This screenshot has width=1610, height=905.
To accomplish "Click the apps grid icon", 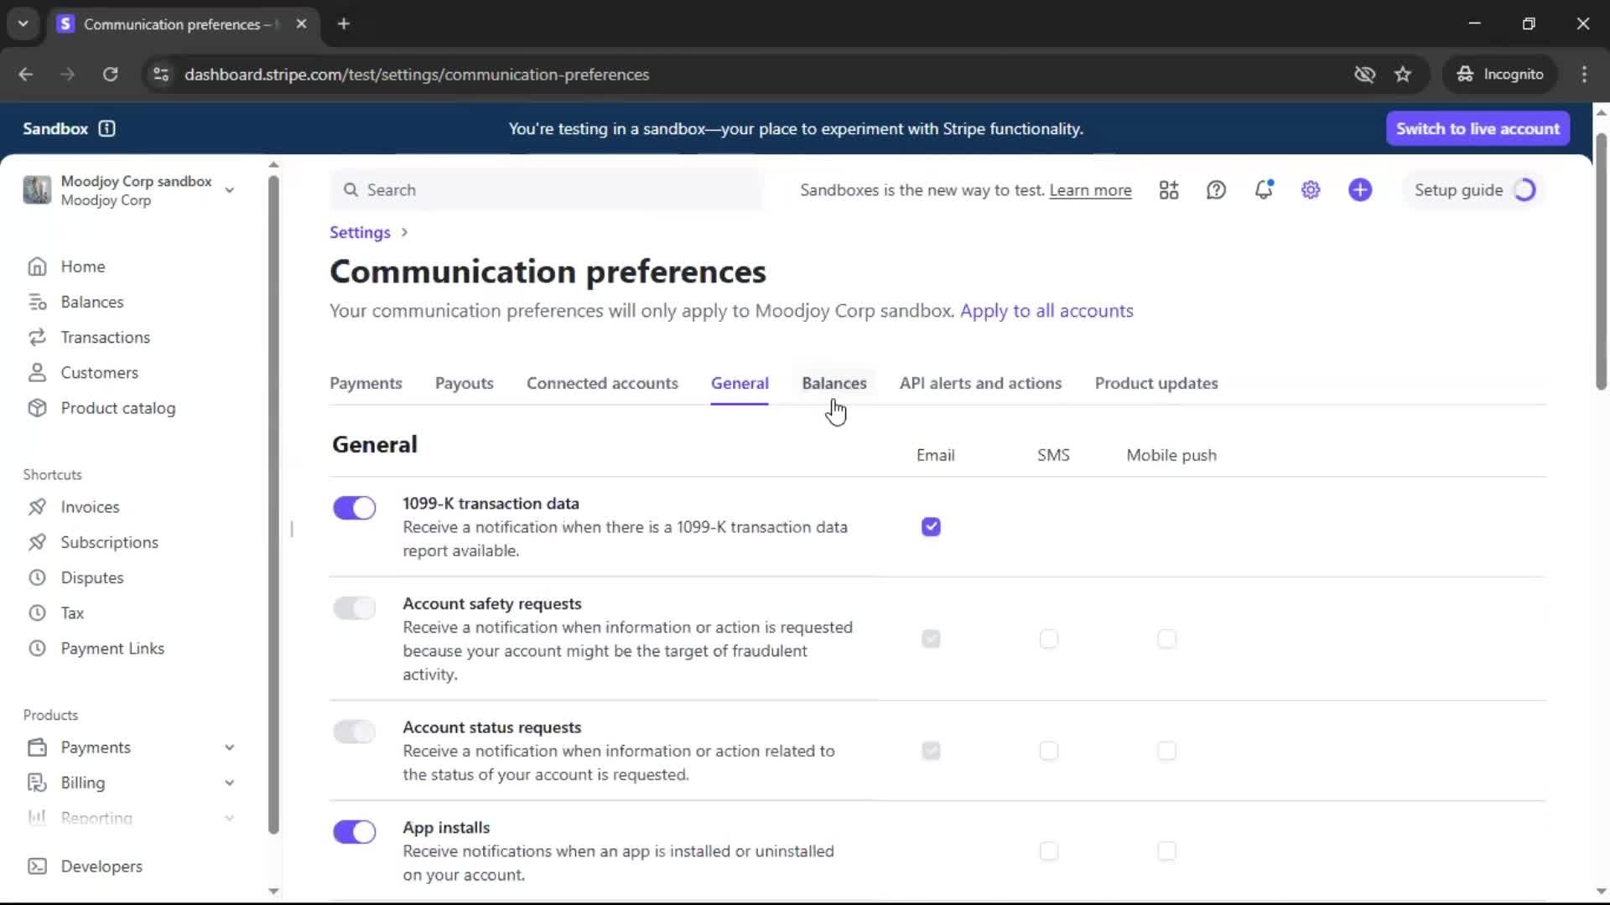I will 1169,190.
